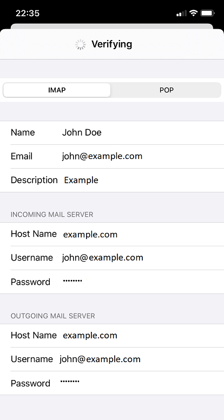Select the IMAP account type

point(57,90)
